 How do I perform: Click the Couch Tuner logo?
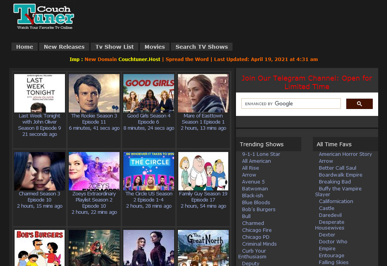[44, 17]
